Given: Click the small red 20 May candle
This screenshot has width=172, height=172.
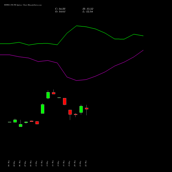Looking at the screenshot, I should (76, 115).
